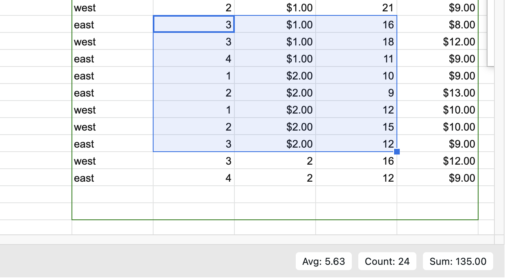The height and width of the screenshot is (279, 507).
Task: Select the cell showing $13.00
Action: click(438, 93)
